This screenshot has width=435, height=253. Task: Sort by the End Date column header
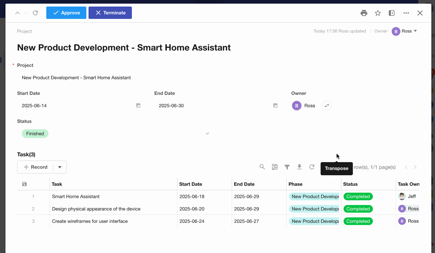pos(244,184)
